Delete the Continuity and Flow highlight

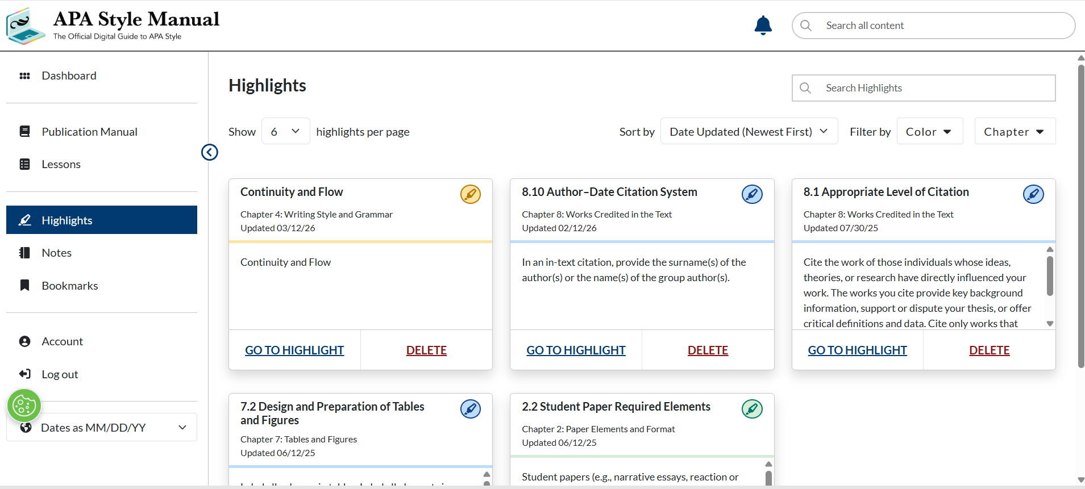[x=426, y=350]
